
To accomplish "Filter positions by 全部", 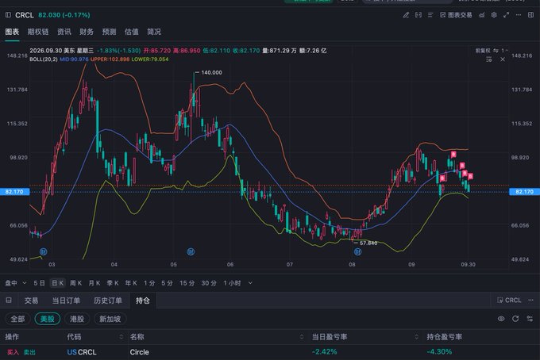I will point(17,319).
